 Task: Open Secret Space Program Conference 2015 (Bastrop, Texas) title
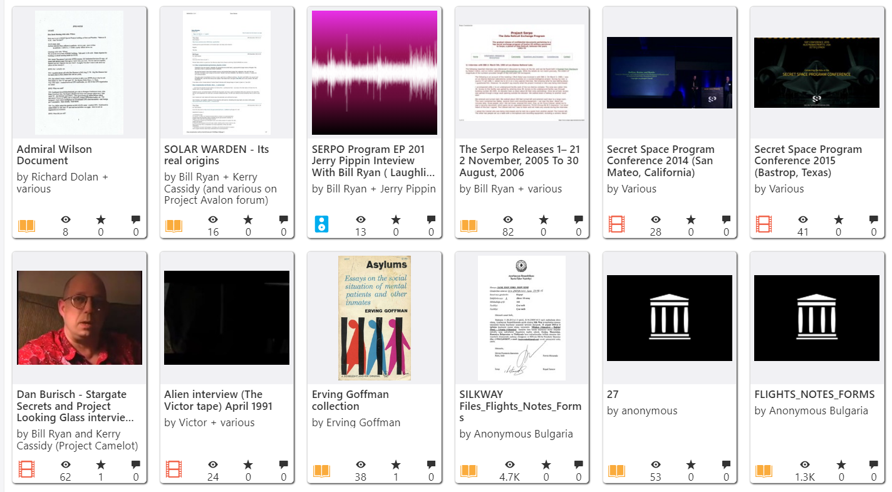(x=808, y=160)
